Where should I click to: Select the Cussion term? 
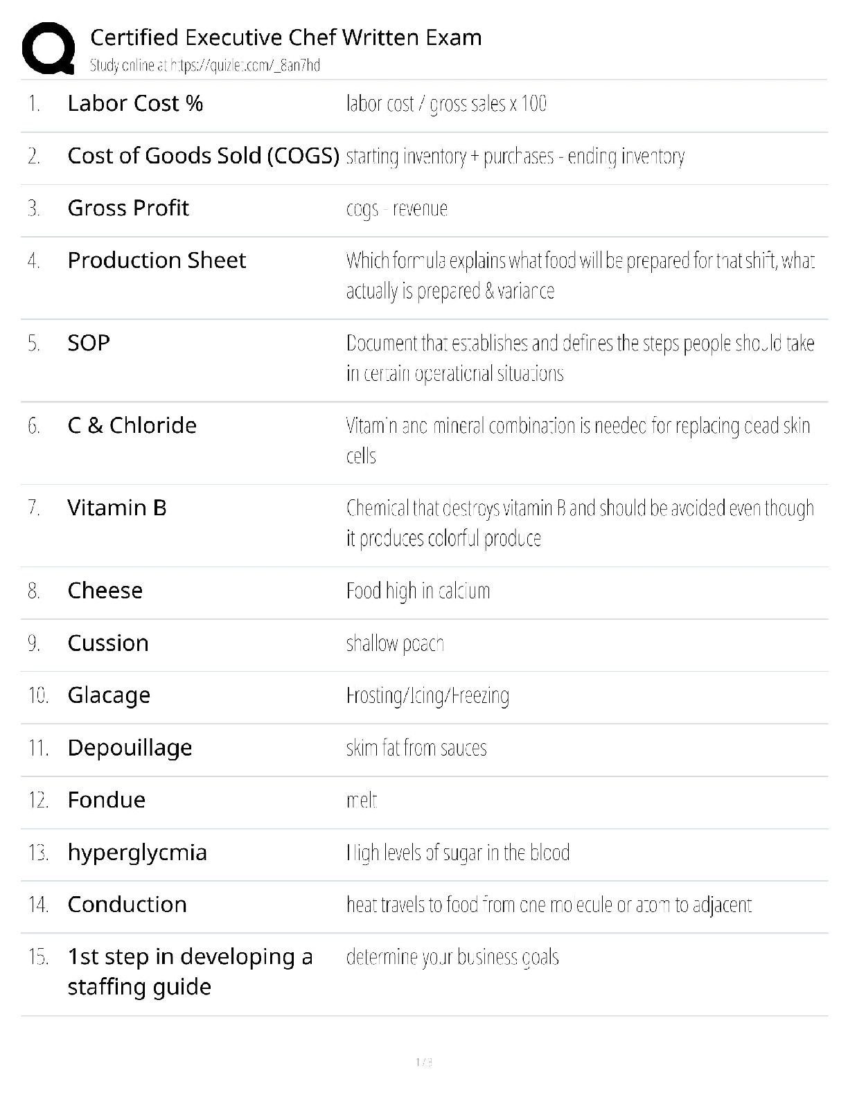click(x=108, y=643)
